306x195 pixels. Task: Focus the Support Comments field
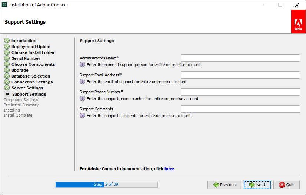240,109
